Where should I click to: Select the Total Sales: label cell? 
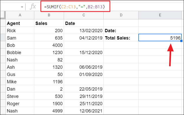point(121,38)
